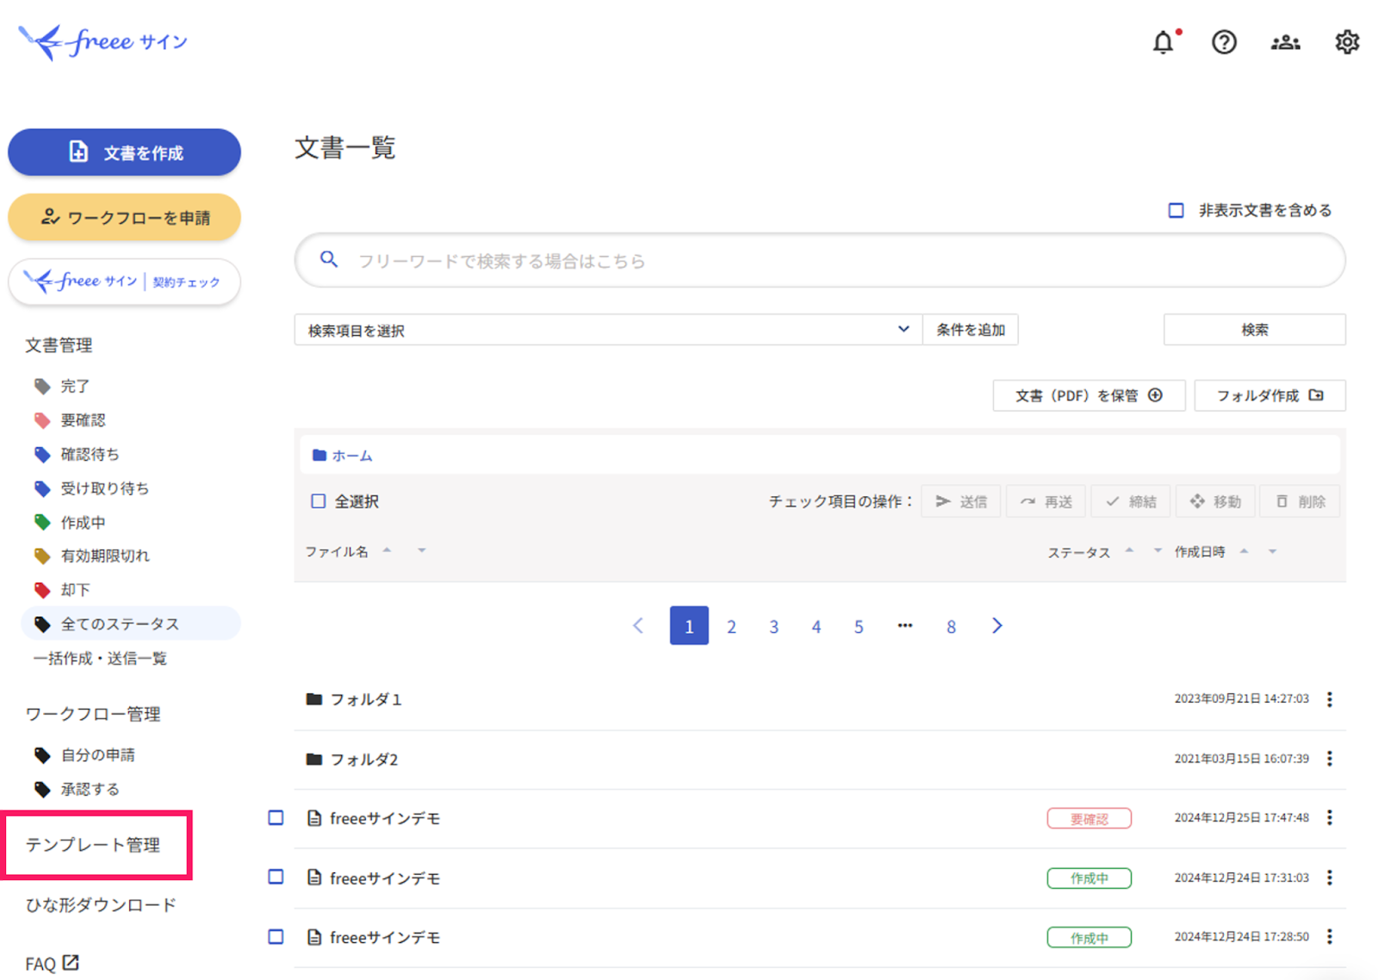Sort ステータス descending arrow
1378x980 pixels.
[1158, 550]
